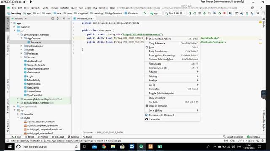Click Select Opened File target icon
Image resolution: width=270 pixels, height=151 pixels.
(53, 18)
